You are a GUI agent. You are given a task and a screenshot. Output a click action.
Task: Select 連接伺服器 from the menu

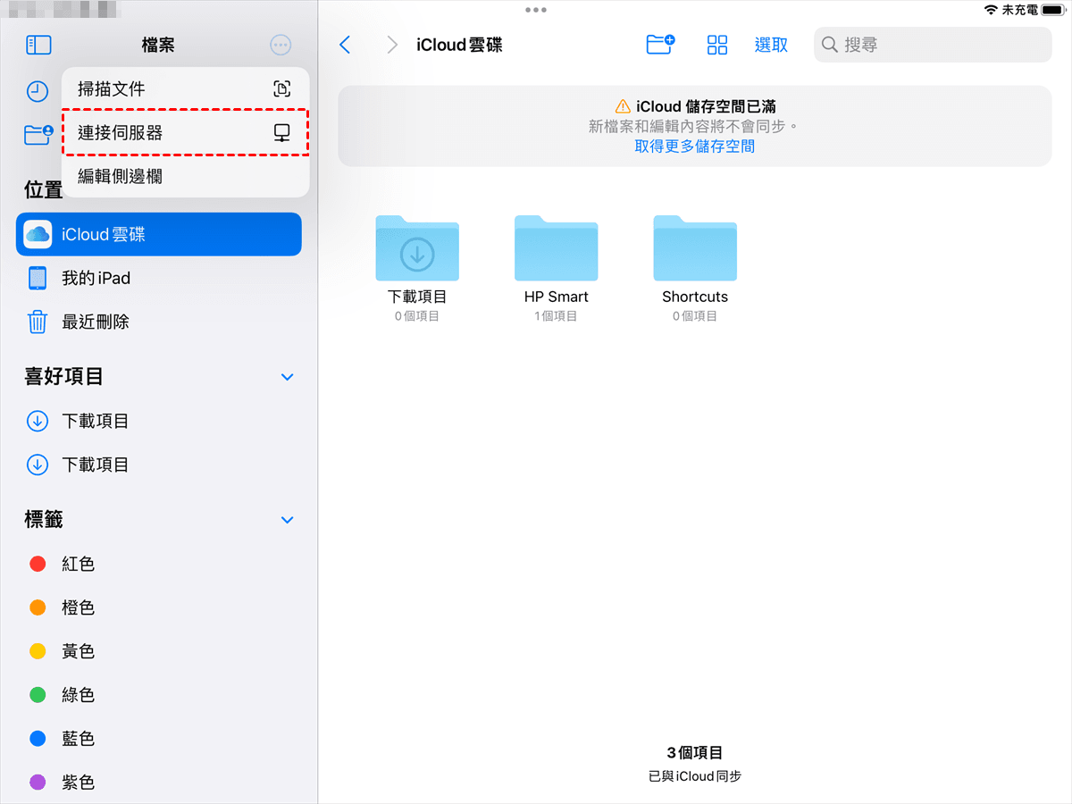tap(185, 133)
